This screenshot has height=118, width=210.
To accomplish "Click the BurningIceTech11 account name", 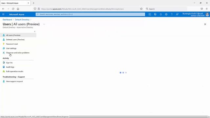I will click(x=193, y=14).
